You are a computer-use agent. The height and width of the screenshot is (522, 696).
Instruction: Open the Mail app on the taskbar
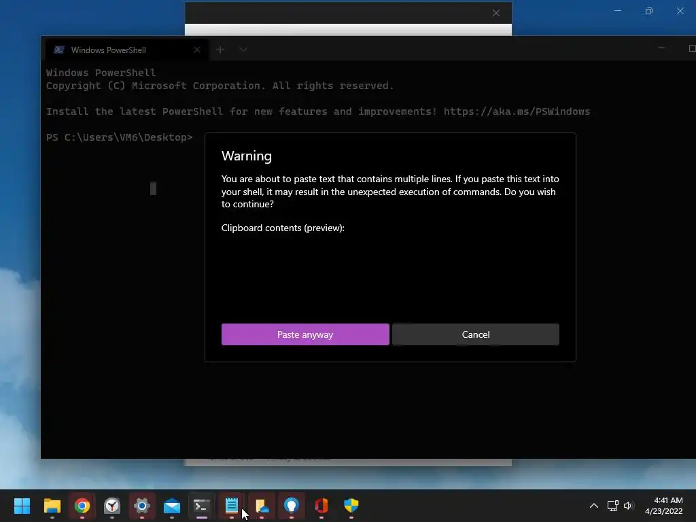172,506
